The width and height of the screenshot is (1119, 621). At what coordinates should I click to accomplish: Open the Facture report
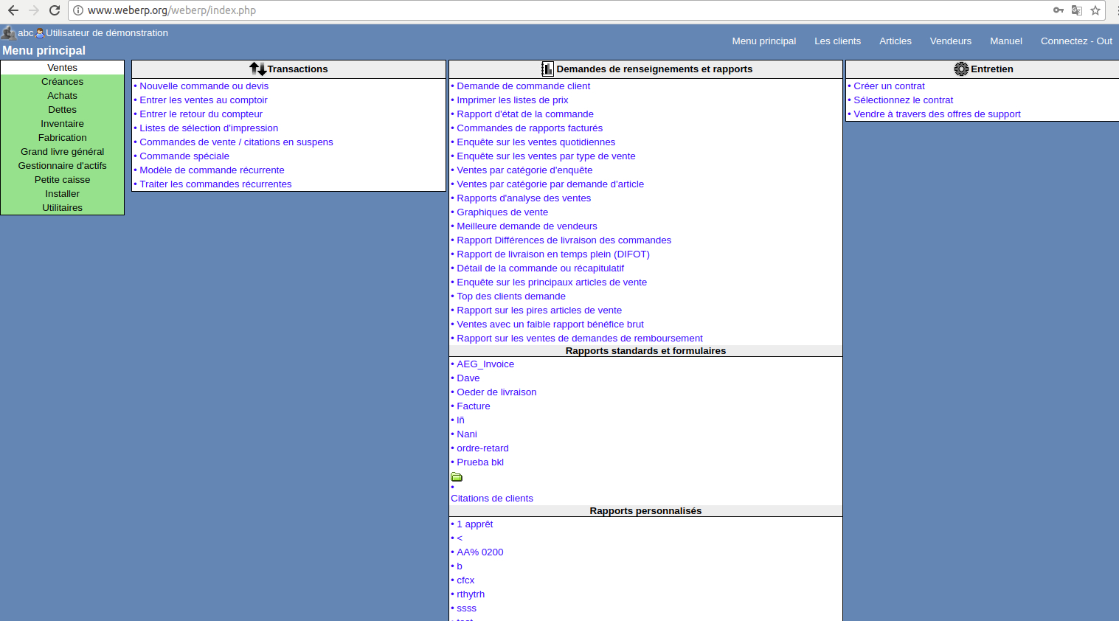[x=474, y=406]
